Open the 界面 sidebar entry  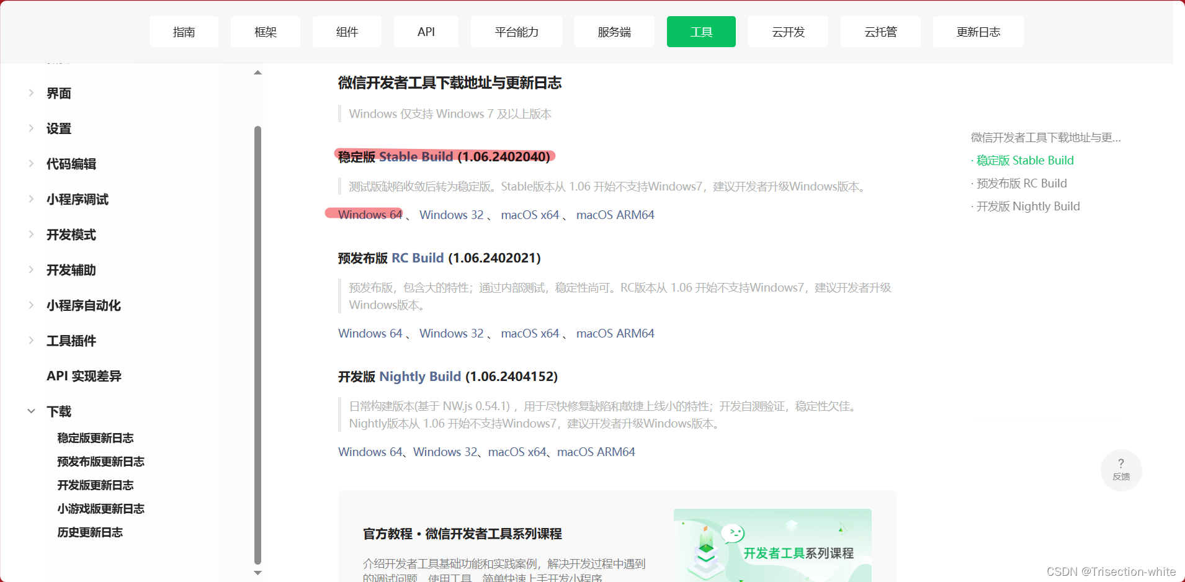click(x=59, y=93)
